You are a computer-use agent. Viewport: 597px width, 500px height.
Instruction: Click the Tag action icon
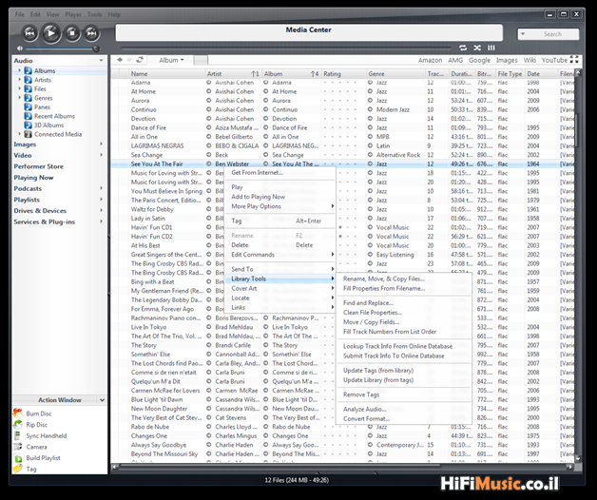coord(18,469)
